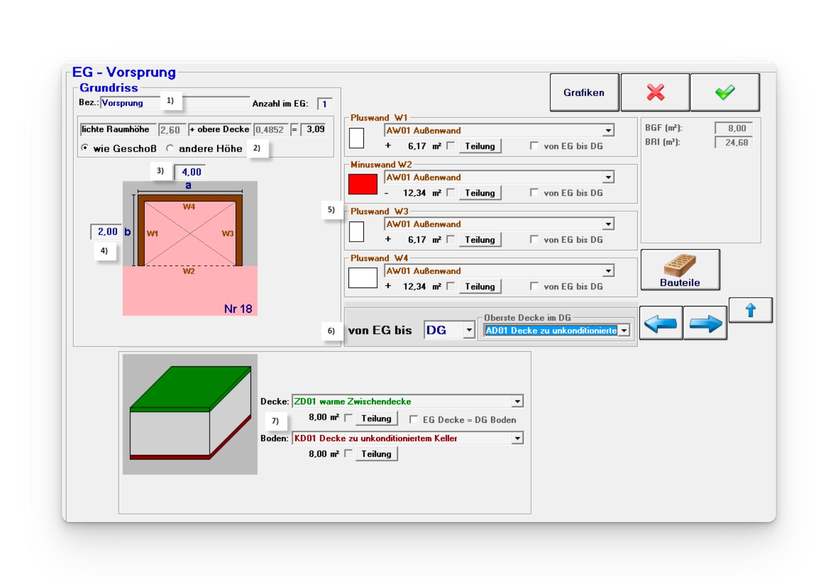Viewport: 838px width, 584px height.
Task: Select the 'wie Geschoß' radio button
Action: pyautogui.click(x=85, y=148)
